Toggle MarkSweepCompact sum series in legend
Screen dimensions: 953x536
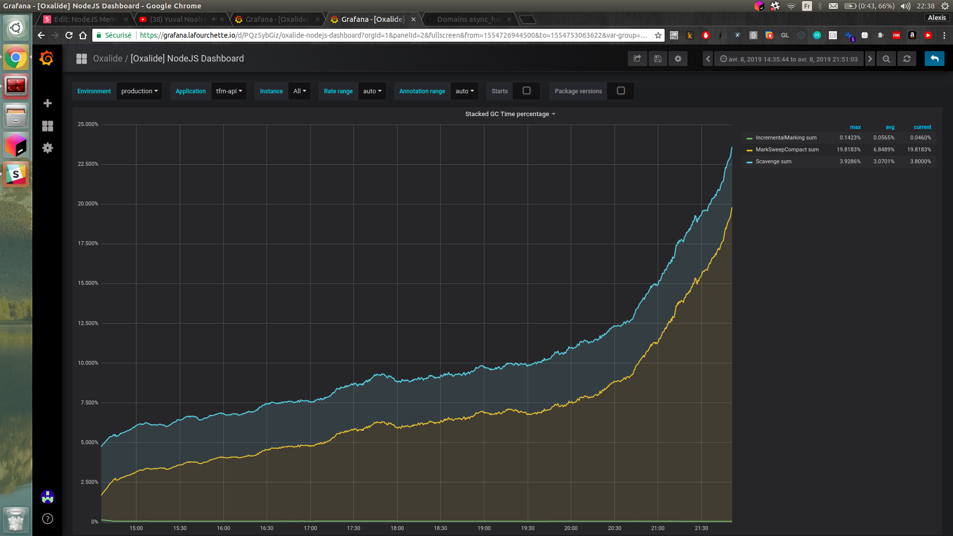787,149
